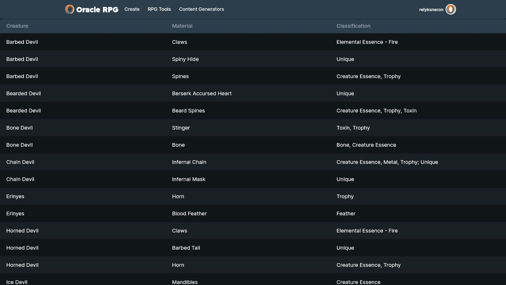
Task: Sort by the Creature column header
Action: point(17,26)
